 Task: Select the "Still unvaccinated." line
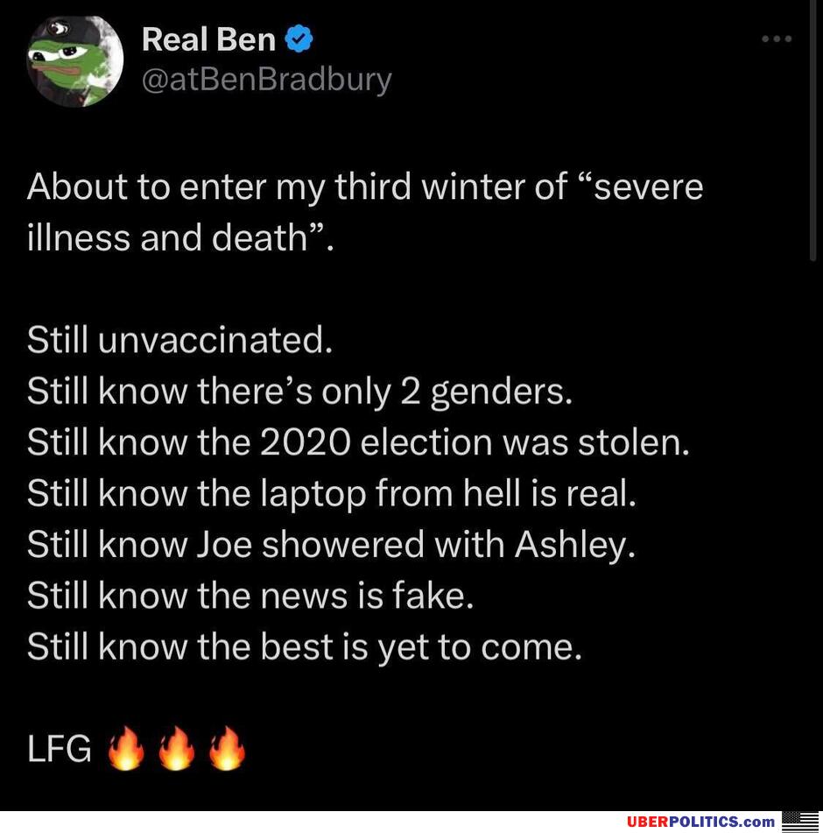click(180, 340)
